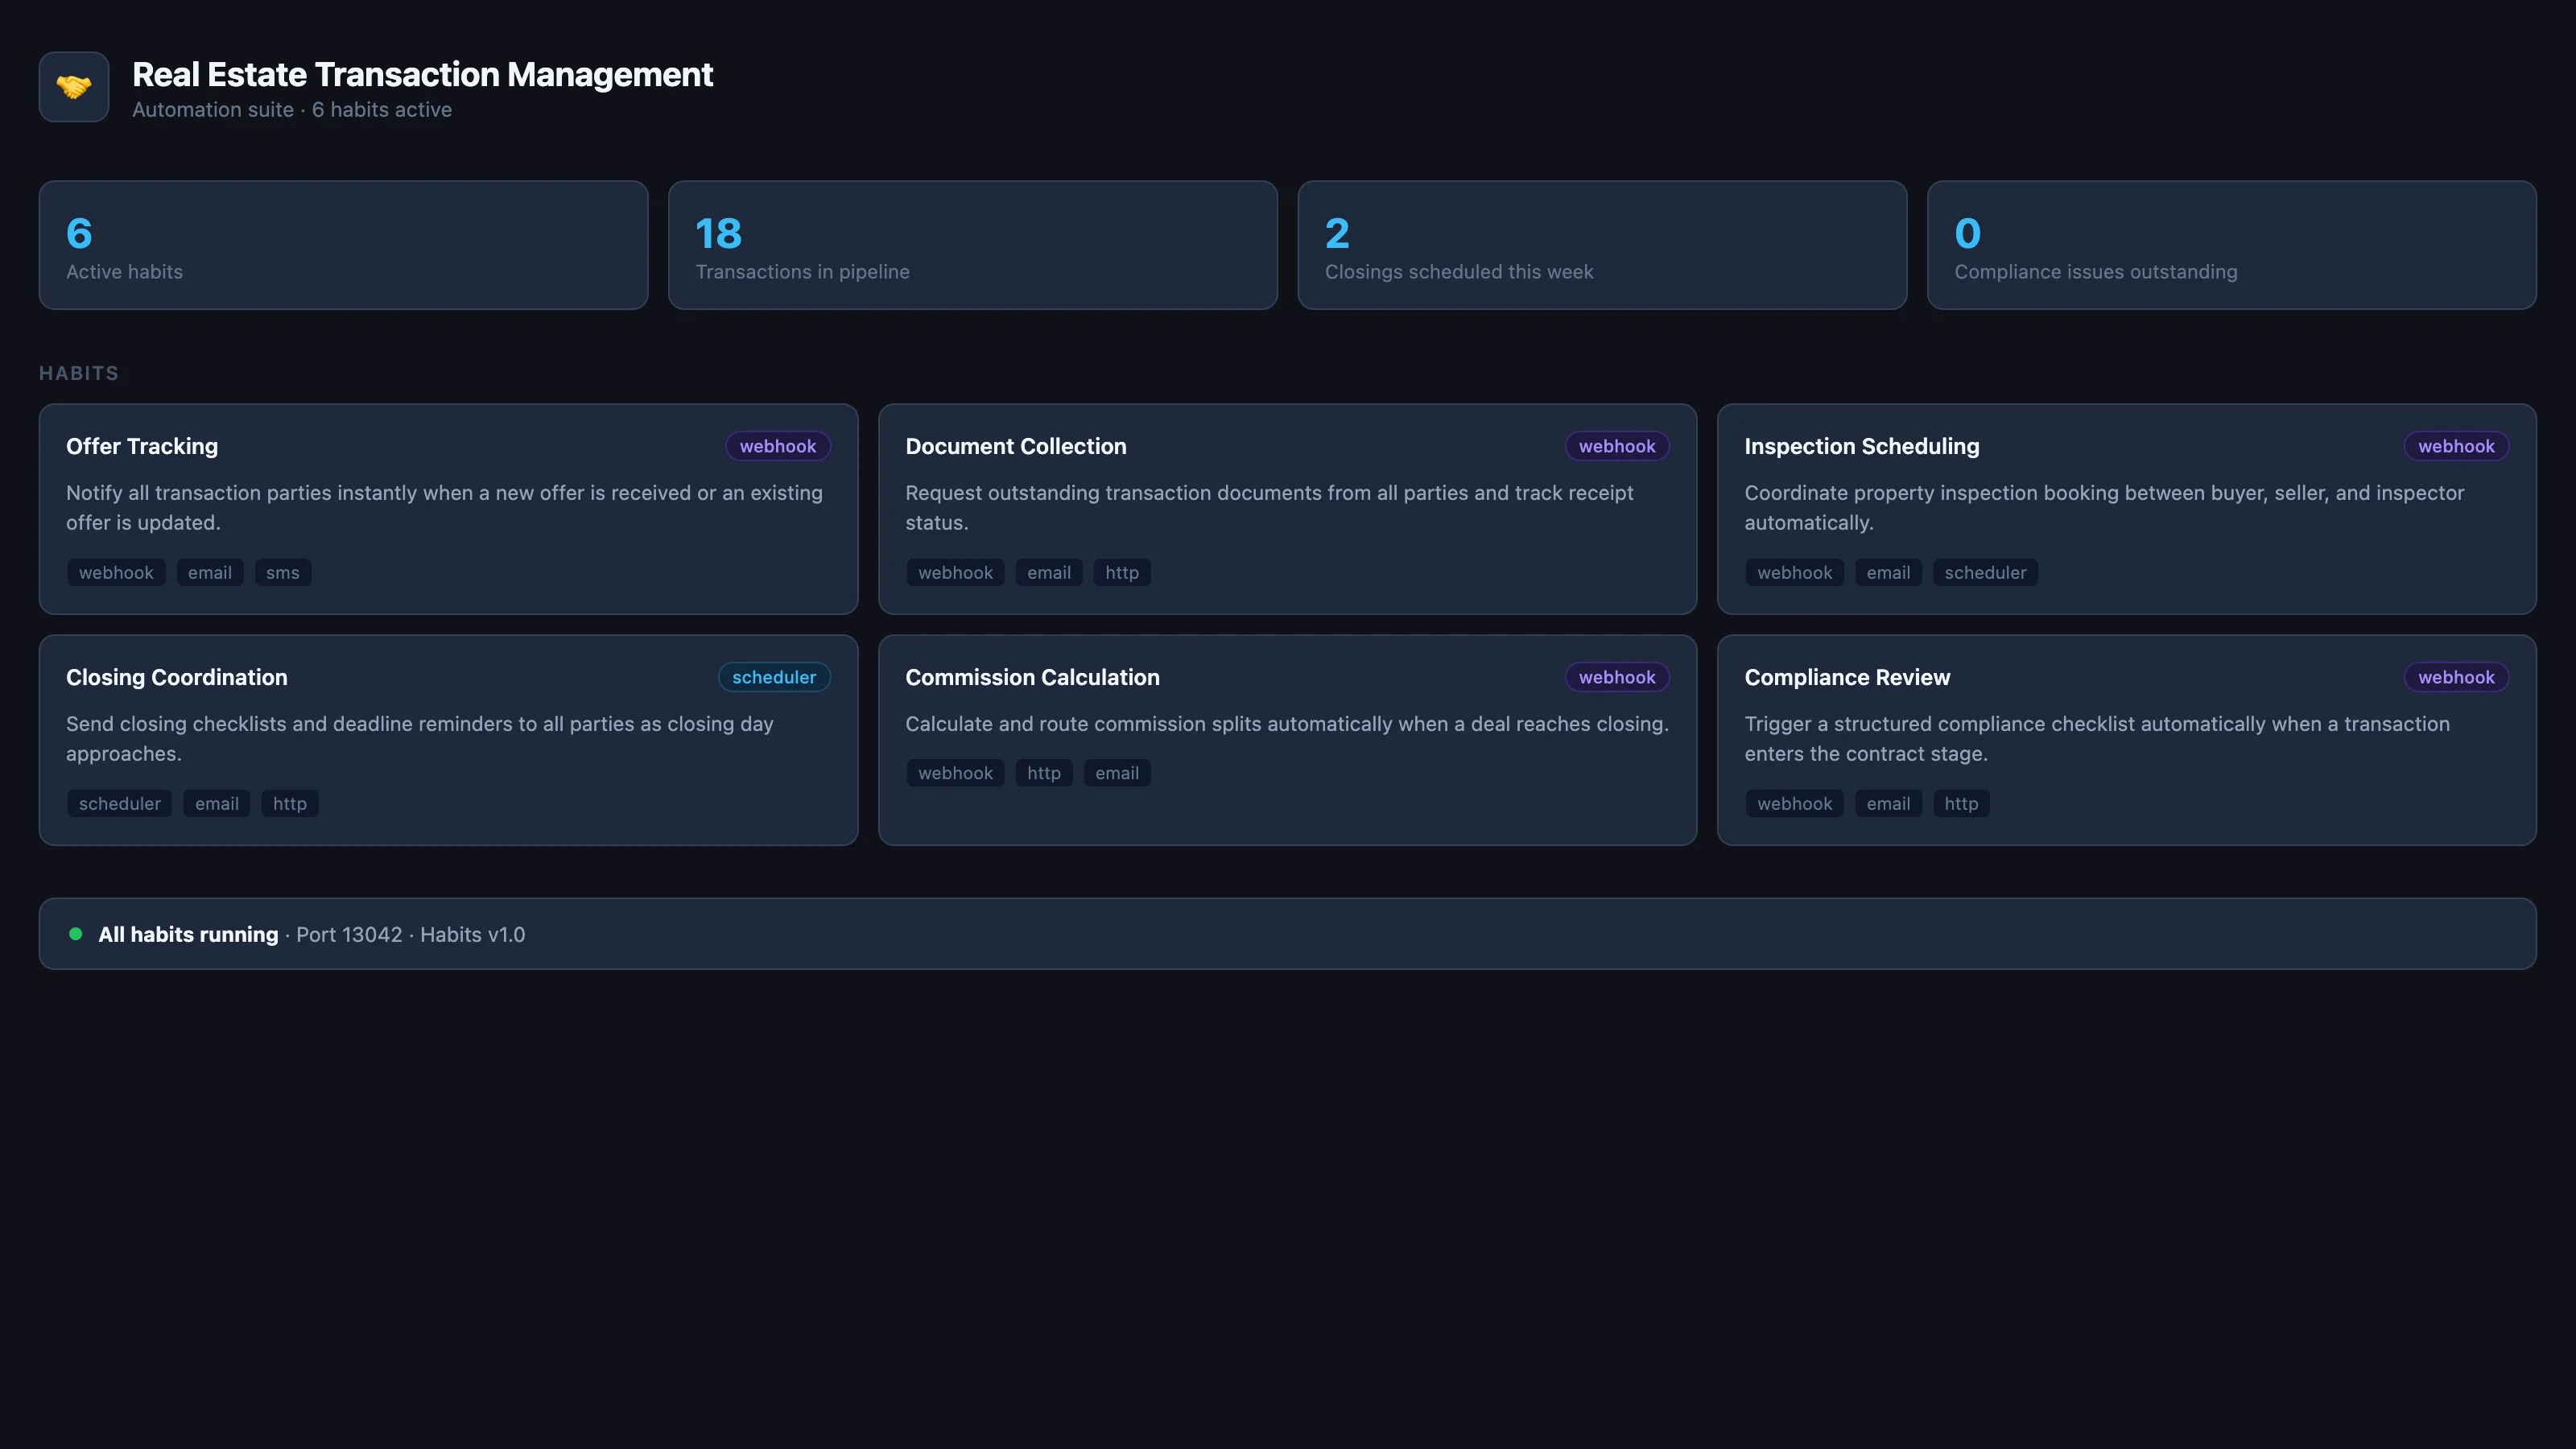This screenshot has height=1449, width=2576.
Task: Click the Commission Calculation description text
Action: pyautogui.click(x=1287, y=724)
